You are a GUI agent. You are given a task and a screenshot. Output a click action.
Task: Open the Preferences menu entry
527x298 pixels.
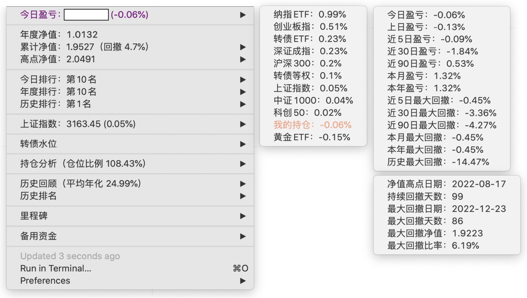45,280
